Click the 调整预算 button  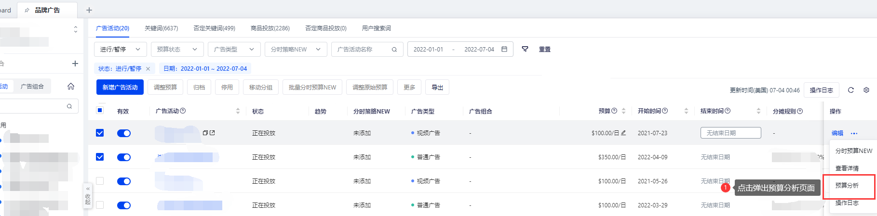(x=165, y=87)
